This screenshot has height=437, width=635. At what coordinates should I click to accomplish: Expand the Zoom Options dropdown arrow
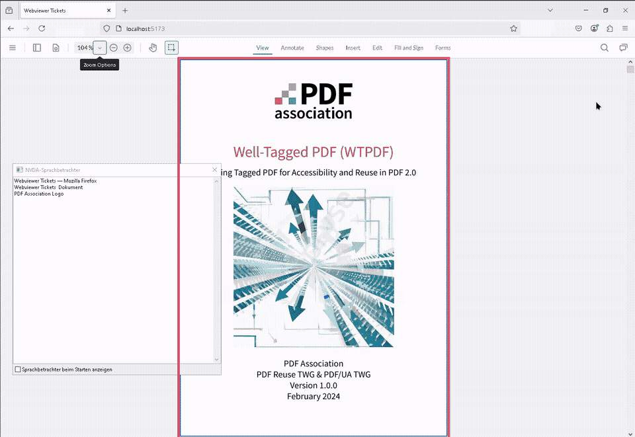[100, 48]
